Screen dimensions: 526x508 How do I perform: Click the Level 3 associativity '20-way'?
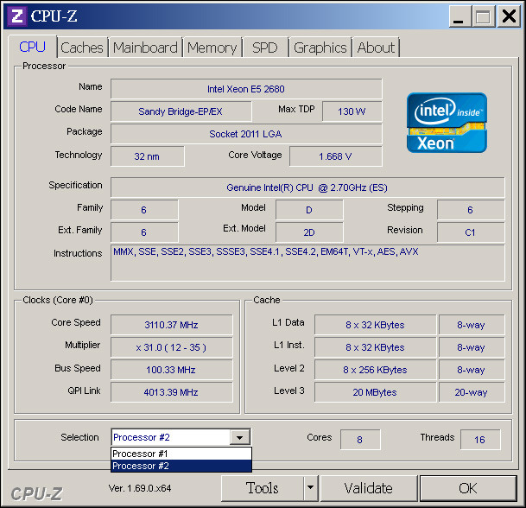pyautogui.click(x=472, y=392)
